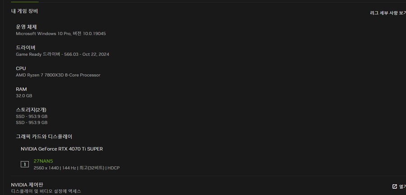The height and width of the screenshot is (195, 406).
Task: Select the 27NAN5 display name
Action: (x=43, y=161)
